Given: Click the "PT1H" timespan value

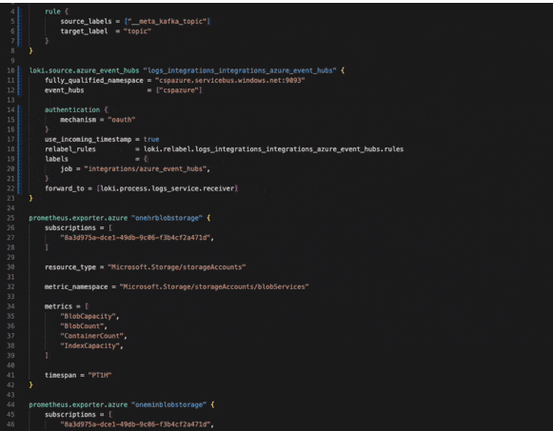Looking at the screenshot, I should 100,375.
